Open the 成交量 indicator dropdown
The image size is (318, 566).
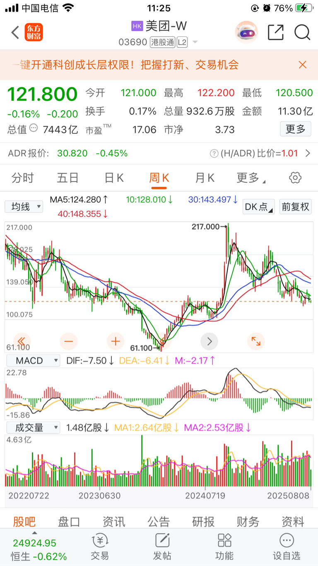click(x=32, y=428)
